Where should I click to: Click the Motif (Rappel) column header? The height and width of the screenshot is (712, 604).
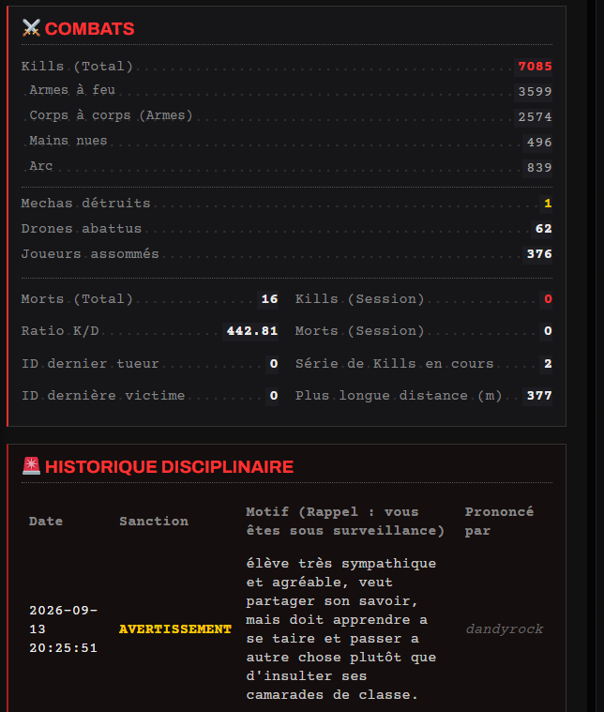[x=345, y=522]
